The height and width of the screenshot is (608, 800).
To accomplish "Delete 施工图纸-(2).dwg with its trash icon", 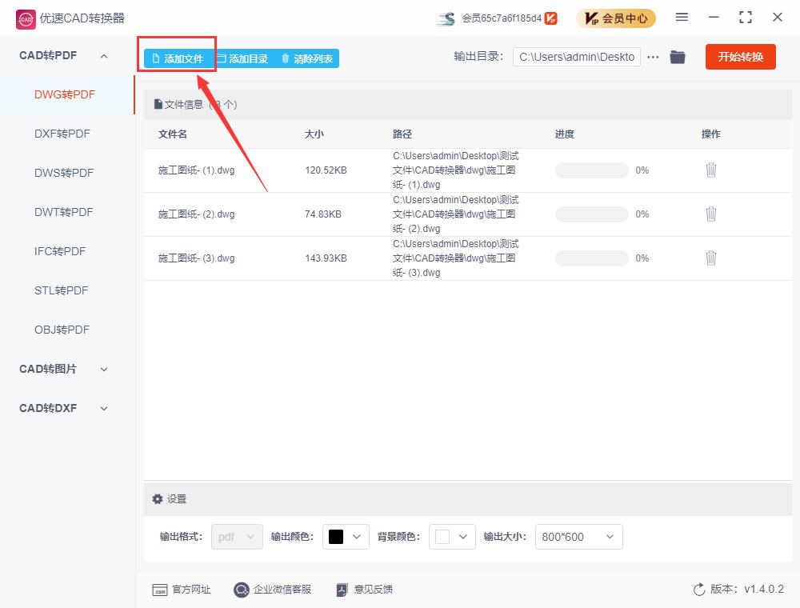I will click(710, 214).
